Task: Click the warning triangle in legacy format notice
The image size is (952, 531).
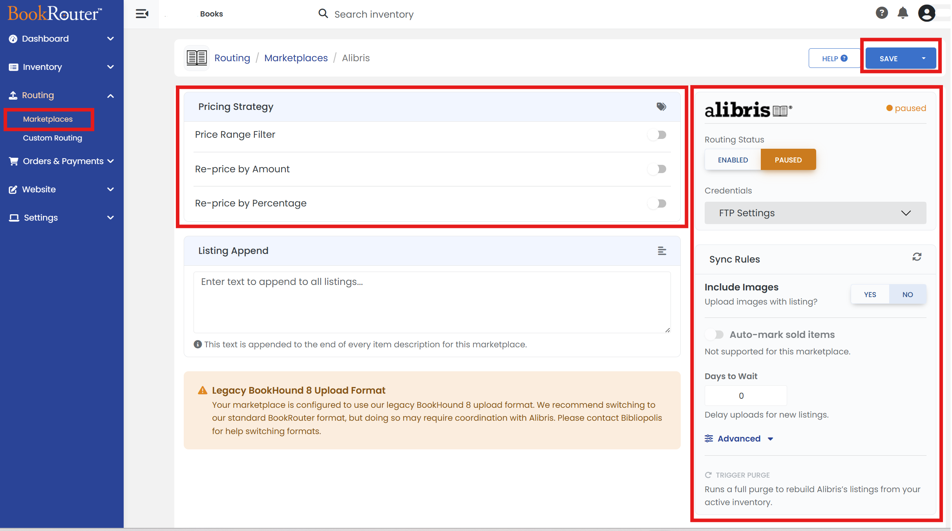Action: point(203,390)
